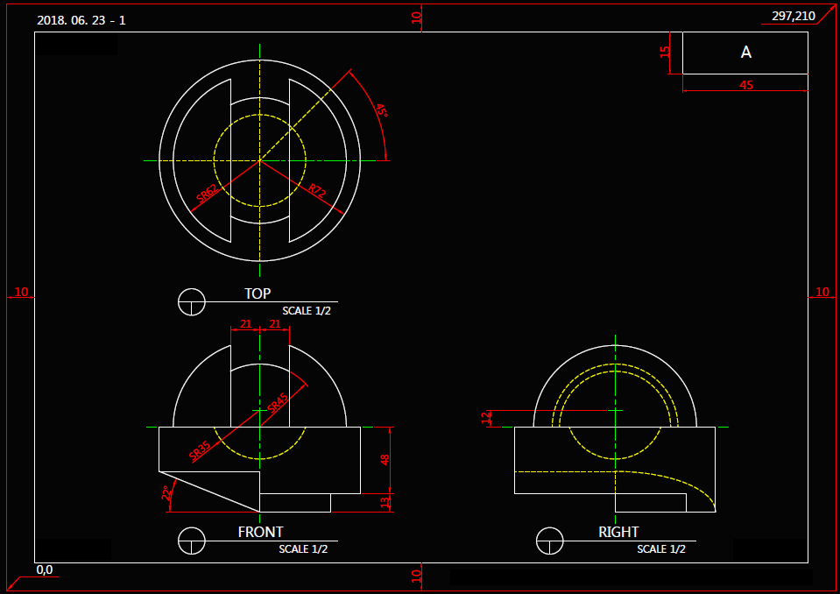Image resolution: width=840 pixels, height=594 pixels.
Task: Click the 48 vertical dimension text
Action: tap(385, 460)
